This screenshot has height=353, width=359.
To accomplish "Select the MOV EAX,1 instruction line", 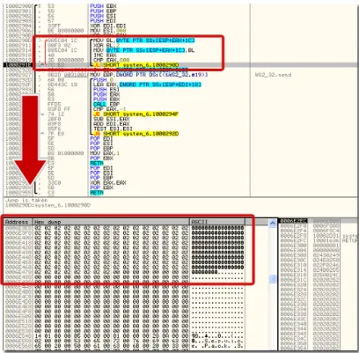I will [105, 153].
